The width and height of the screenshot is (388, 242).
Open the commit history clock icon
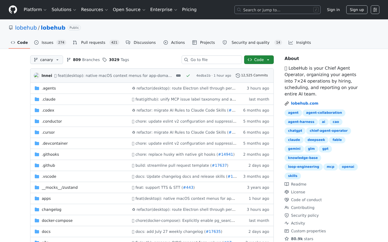coord(238,76)
